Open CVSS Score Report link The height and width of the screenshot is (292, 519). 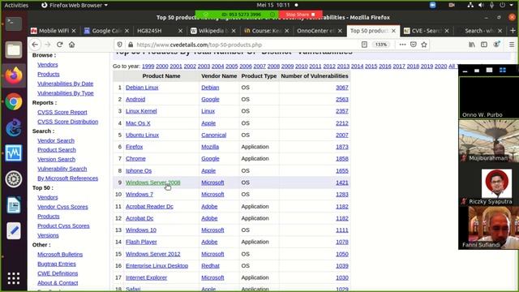(x=62, y=112)
